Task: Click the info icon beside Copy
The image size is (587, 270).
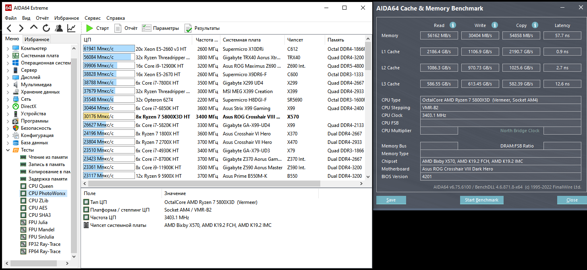Action: click(535, 25)
